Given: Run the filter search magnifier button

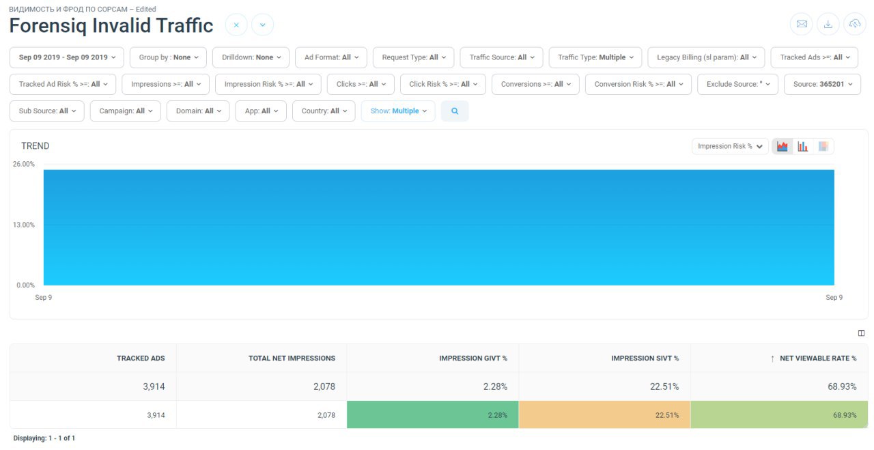Looking at the screenshot, I should [455, 111].
